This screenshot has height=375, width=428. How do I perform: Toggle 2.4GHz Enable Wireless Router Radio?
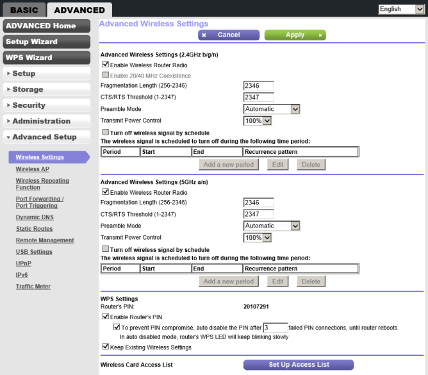[105, 64]
